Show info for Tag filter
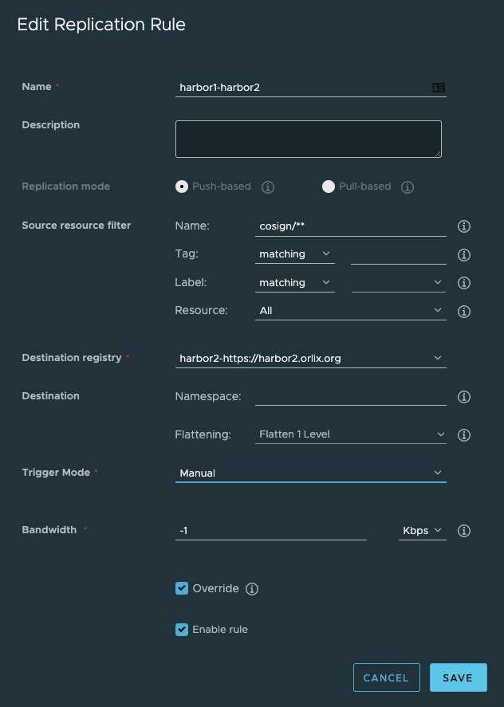This screenshot has height=707, width=504. tap(463, 255)
